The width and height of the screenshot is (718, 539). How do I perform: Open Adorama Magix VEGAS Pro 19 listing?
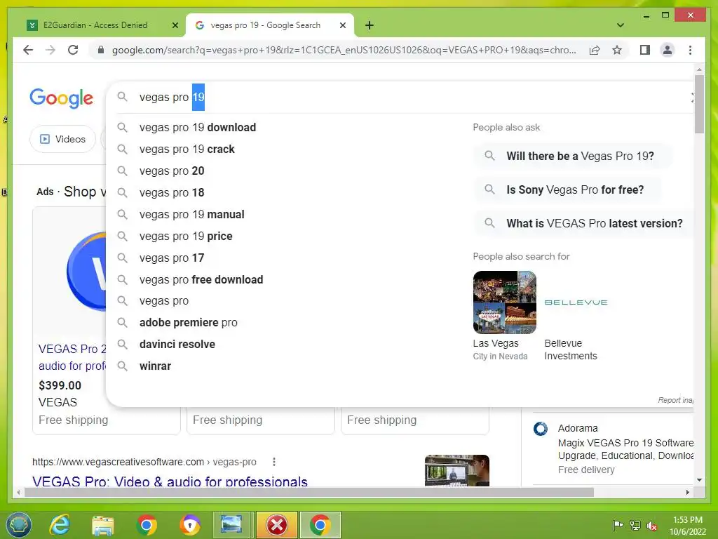(x=625, y=449)
